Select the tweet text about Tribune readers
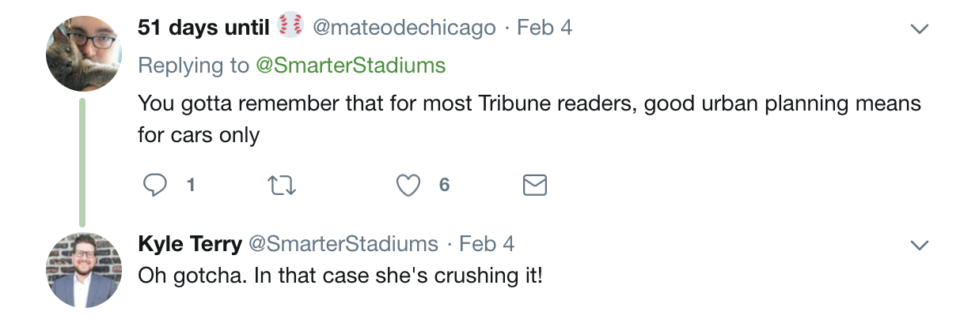Image resolution: width=960 pixels, height=323 pixels. [x=529, y=119]
